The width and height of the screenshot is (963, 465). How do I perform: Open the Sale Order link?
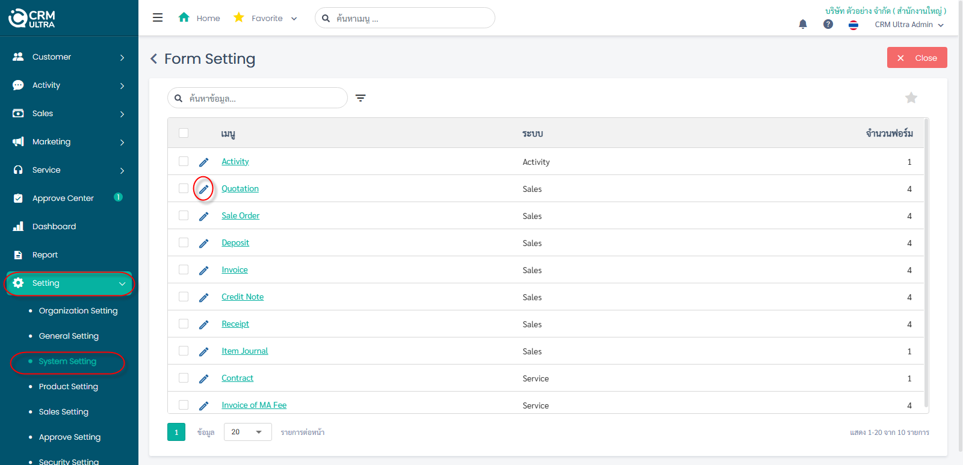(x=240, y=215)
